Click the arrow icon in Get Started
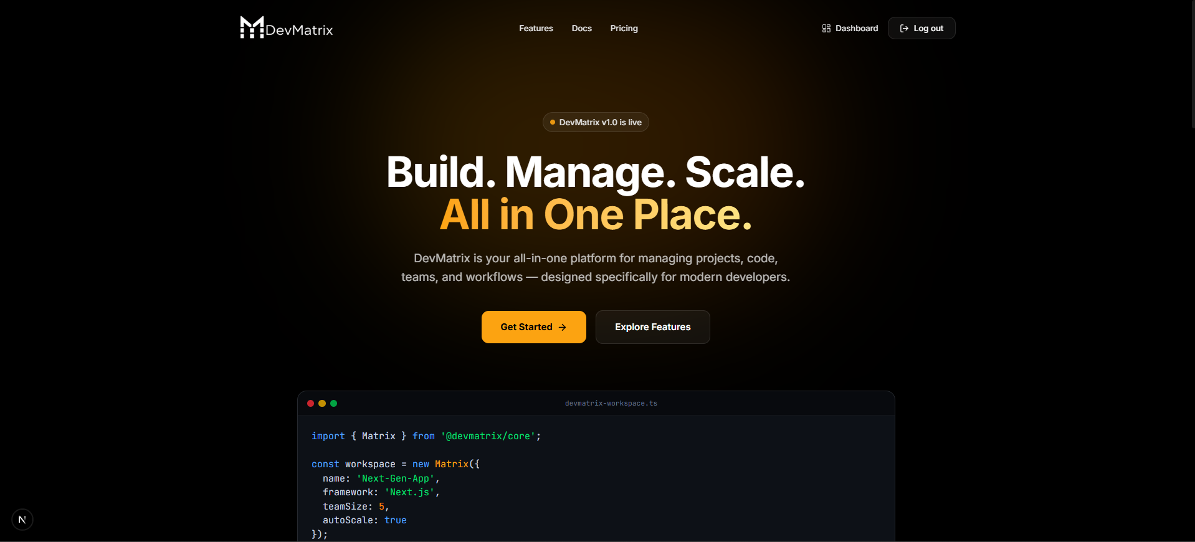1195x542 pixels. 563,327
